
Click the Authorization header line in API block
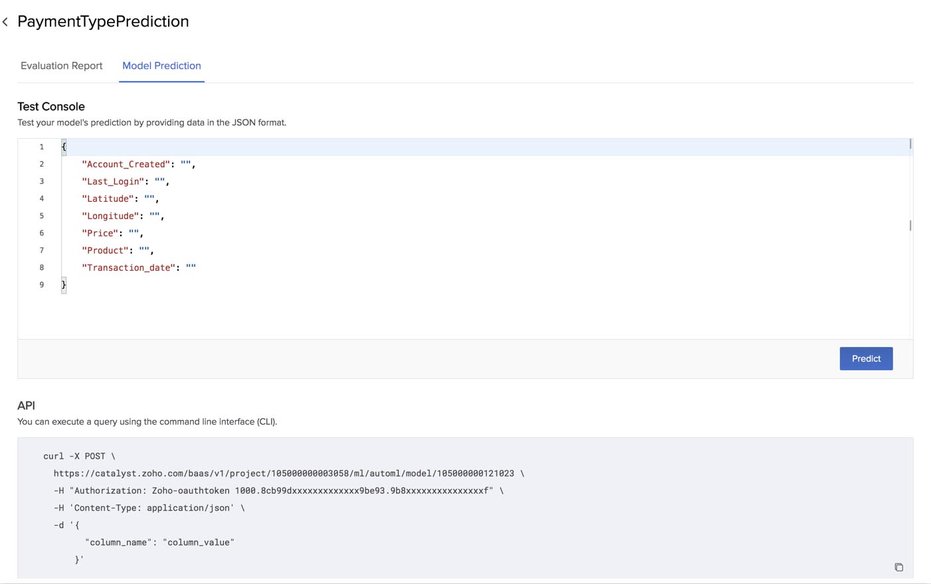click(x=278, y=490)
